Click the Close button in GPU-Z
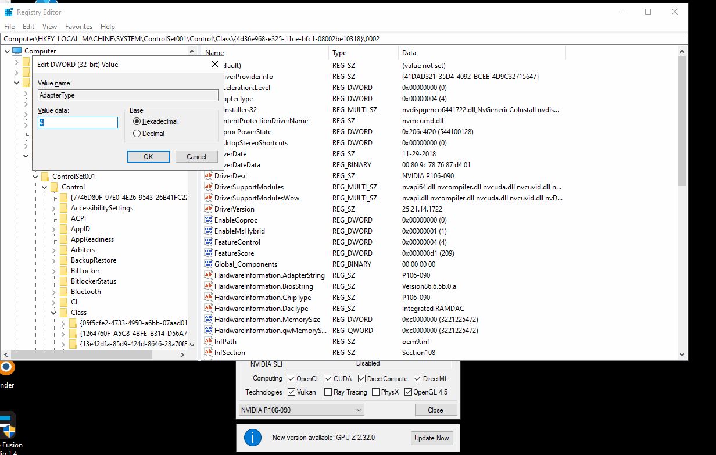 pos(435,410)
